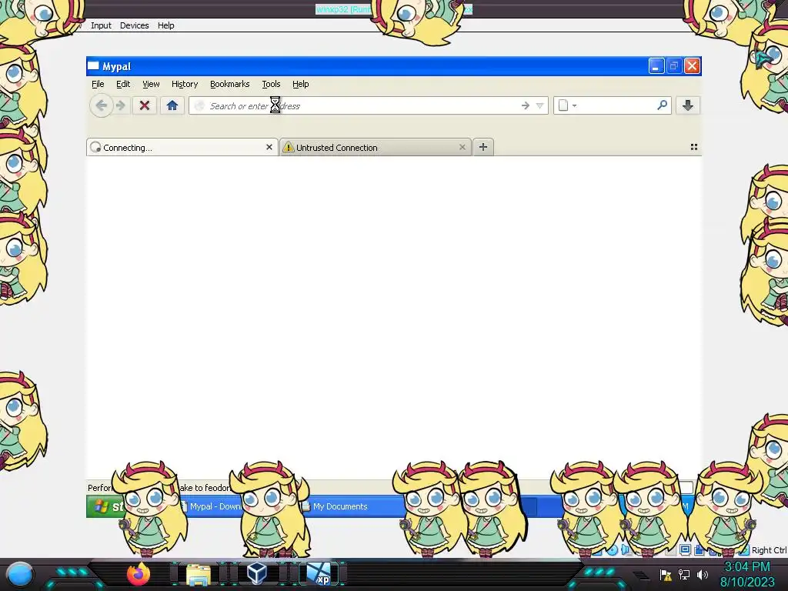Close the Untrusted Connection tab
The width and height of the screenshot is (788, 591).
[462, 147]
